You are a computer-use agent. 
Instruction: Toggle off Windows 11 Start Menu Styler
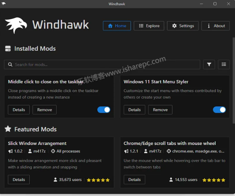(x=219, y=110)
